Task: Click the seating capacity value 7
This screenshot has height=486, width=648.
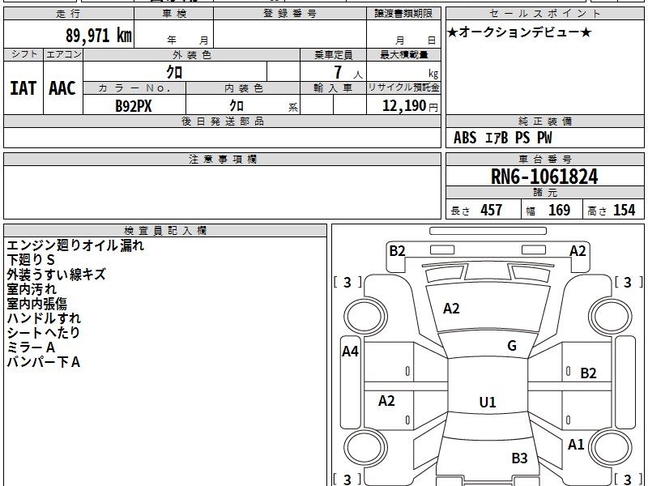Action: (338, 72)
